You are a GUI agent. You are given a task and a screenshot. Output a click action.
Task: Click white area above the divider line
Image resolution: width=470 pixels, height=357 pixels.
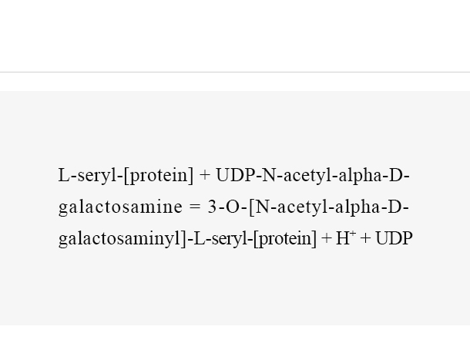[x=235, y=35]
